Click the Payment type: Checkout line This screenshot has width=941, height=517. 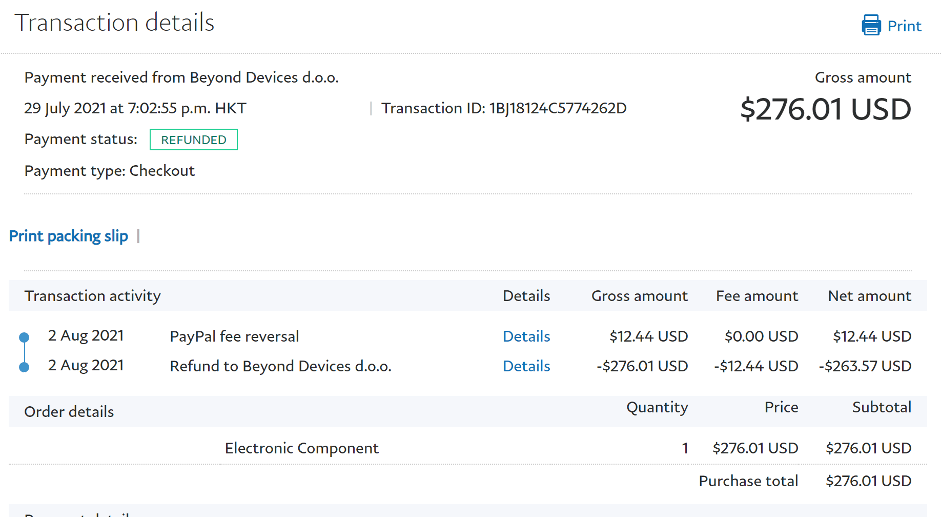pyautogui.click(x=110, y=171)
